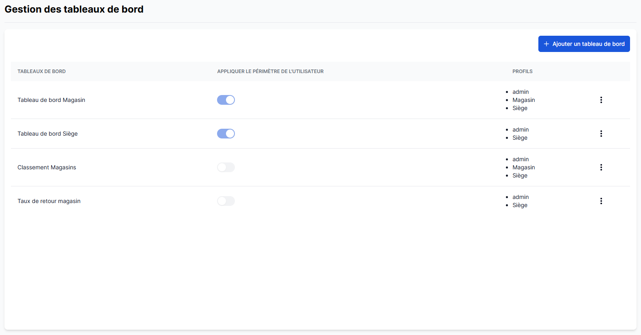Viewport: 641px width, 335px height.
Task: Click the kebab menu for Classement Magasins
Action: tap(601, 167)
